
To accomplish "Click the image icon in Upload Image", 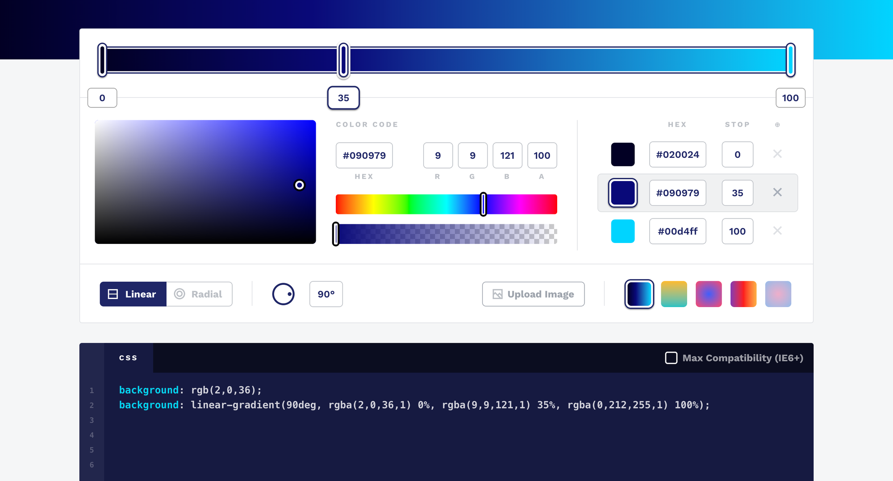I will (x=497, y=294).
